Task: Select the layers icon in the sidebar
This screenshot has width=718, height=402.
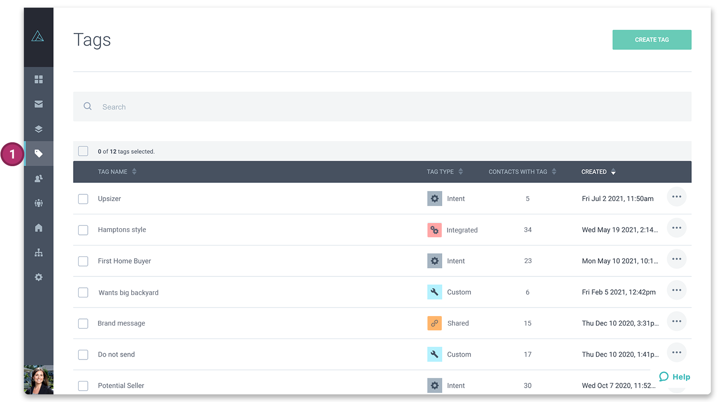Action: click(x=38, y=129)
